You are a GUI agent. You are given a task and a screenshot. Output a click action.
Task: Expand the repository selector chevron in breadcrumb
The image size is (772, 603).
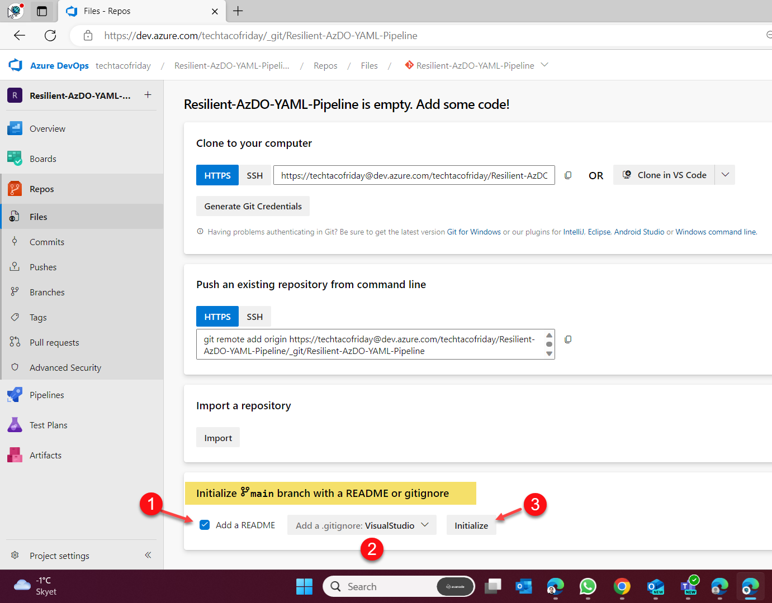click(544, 65)
